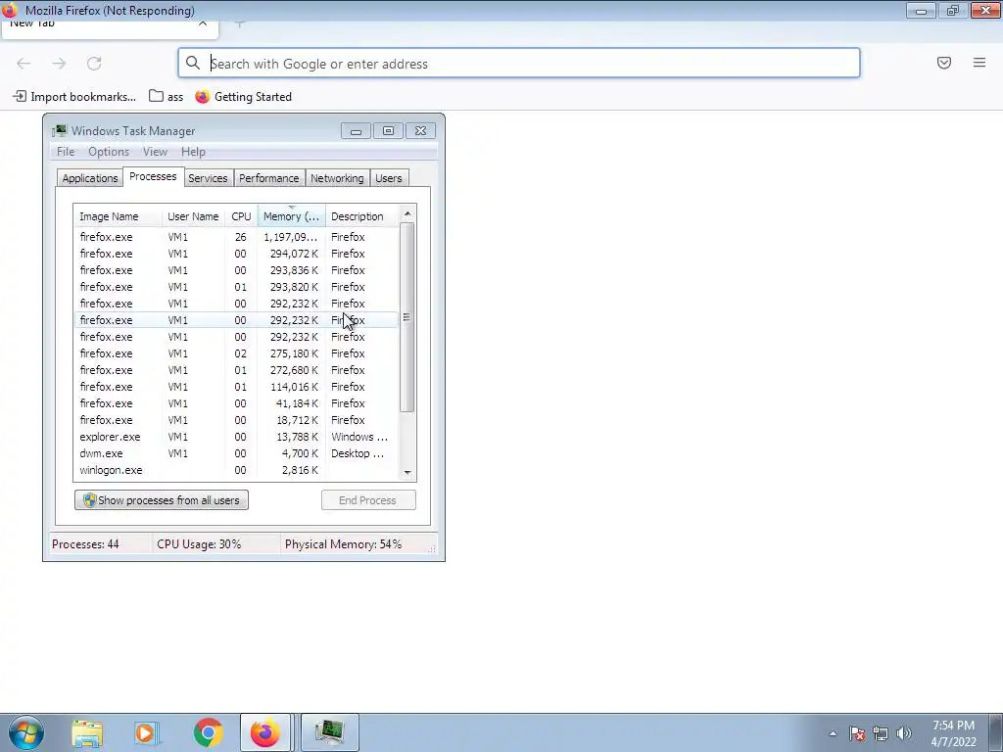The image size is (1003, 752).
Task: Select firefox.exe row using 1,197,09... memory
Action: coord(236,237)
